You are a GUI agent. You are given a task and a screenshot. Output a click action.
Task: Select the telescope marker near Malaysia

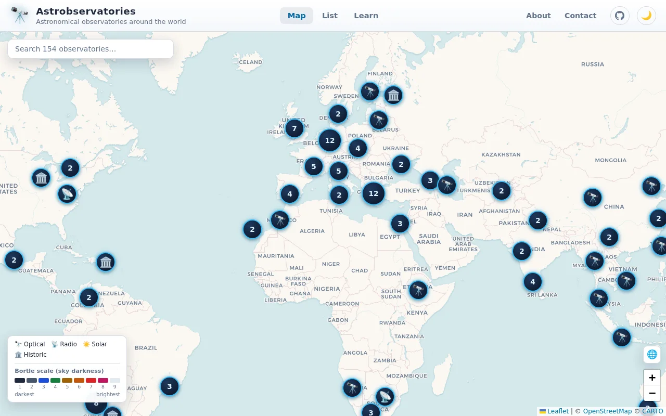pos(599,298)
